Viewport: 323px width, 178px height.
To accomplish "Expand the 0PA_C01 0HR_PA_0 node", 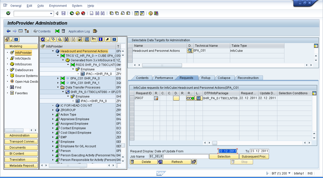I will (58, 78).
